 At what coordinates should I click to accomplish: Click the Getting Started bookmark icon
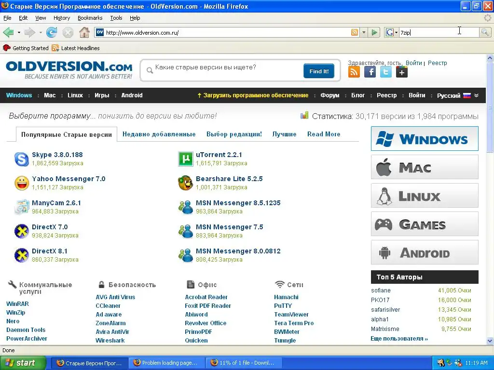pos(7,48)
